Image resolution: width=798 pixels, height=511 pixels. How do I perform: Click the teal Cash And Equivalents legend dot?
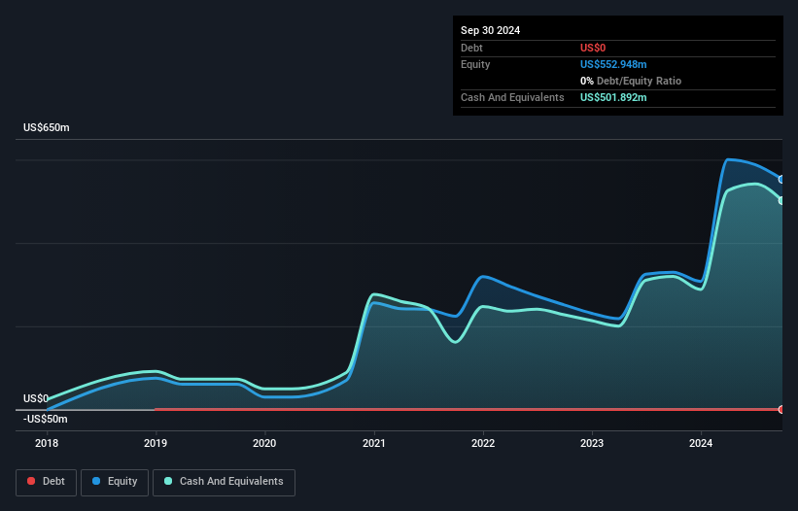pos(168,481)
